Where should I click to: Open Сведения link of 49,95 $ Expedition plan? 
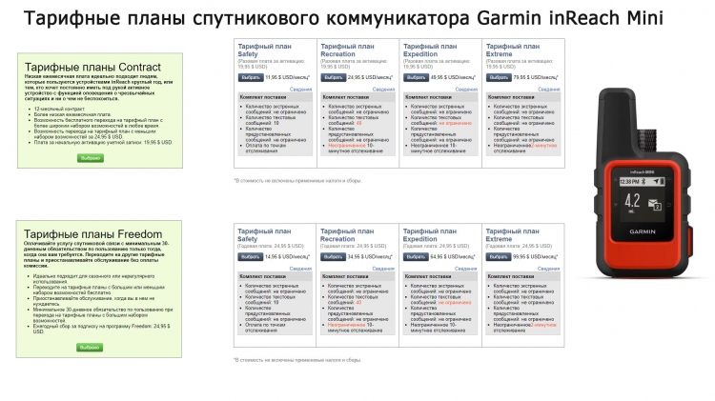coord(466,90)
